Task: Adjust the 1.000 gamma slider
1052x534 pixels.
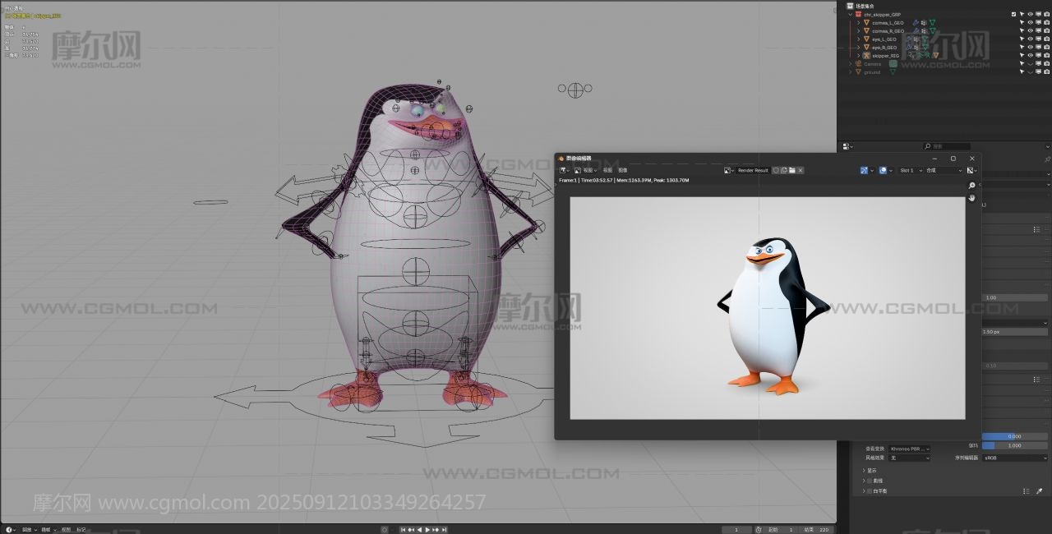Action: point(1015,445)
